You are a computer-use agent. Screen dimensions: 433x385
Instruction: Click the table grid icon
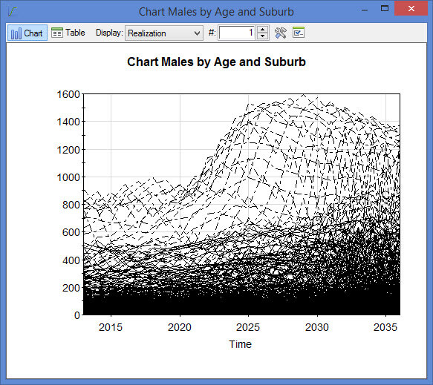coord(57,33)
